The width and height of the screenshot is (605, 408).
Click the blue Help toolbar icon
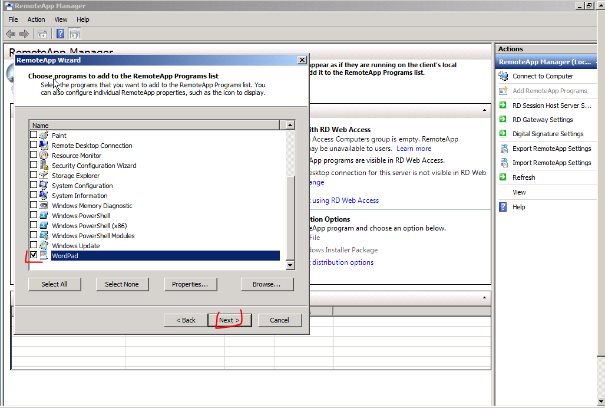point(60,34)
